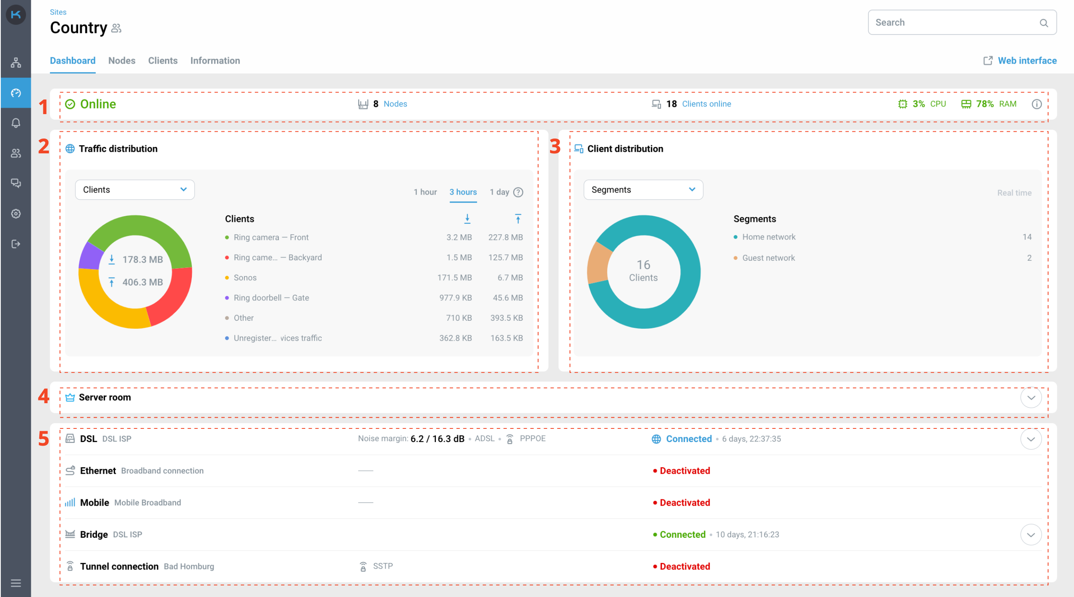The image size is (1074, 597).
Task: Open the Segments dropdown in Client distribution
Action: click(x=643, y=189)
